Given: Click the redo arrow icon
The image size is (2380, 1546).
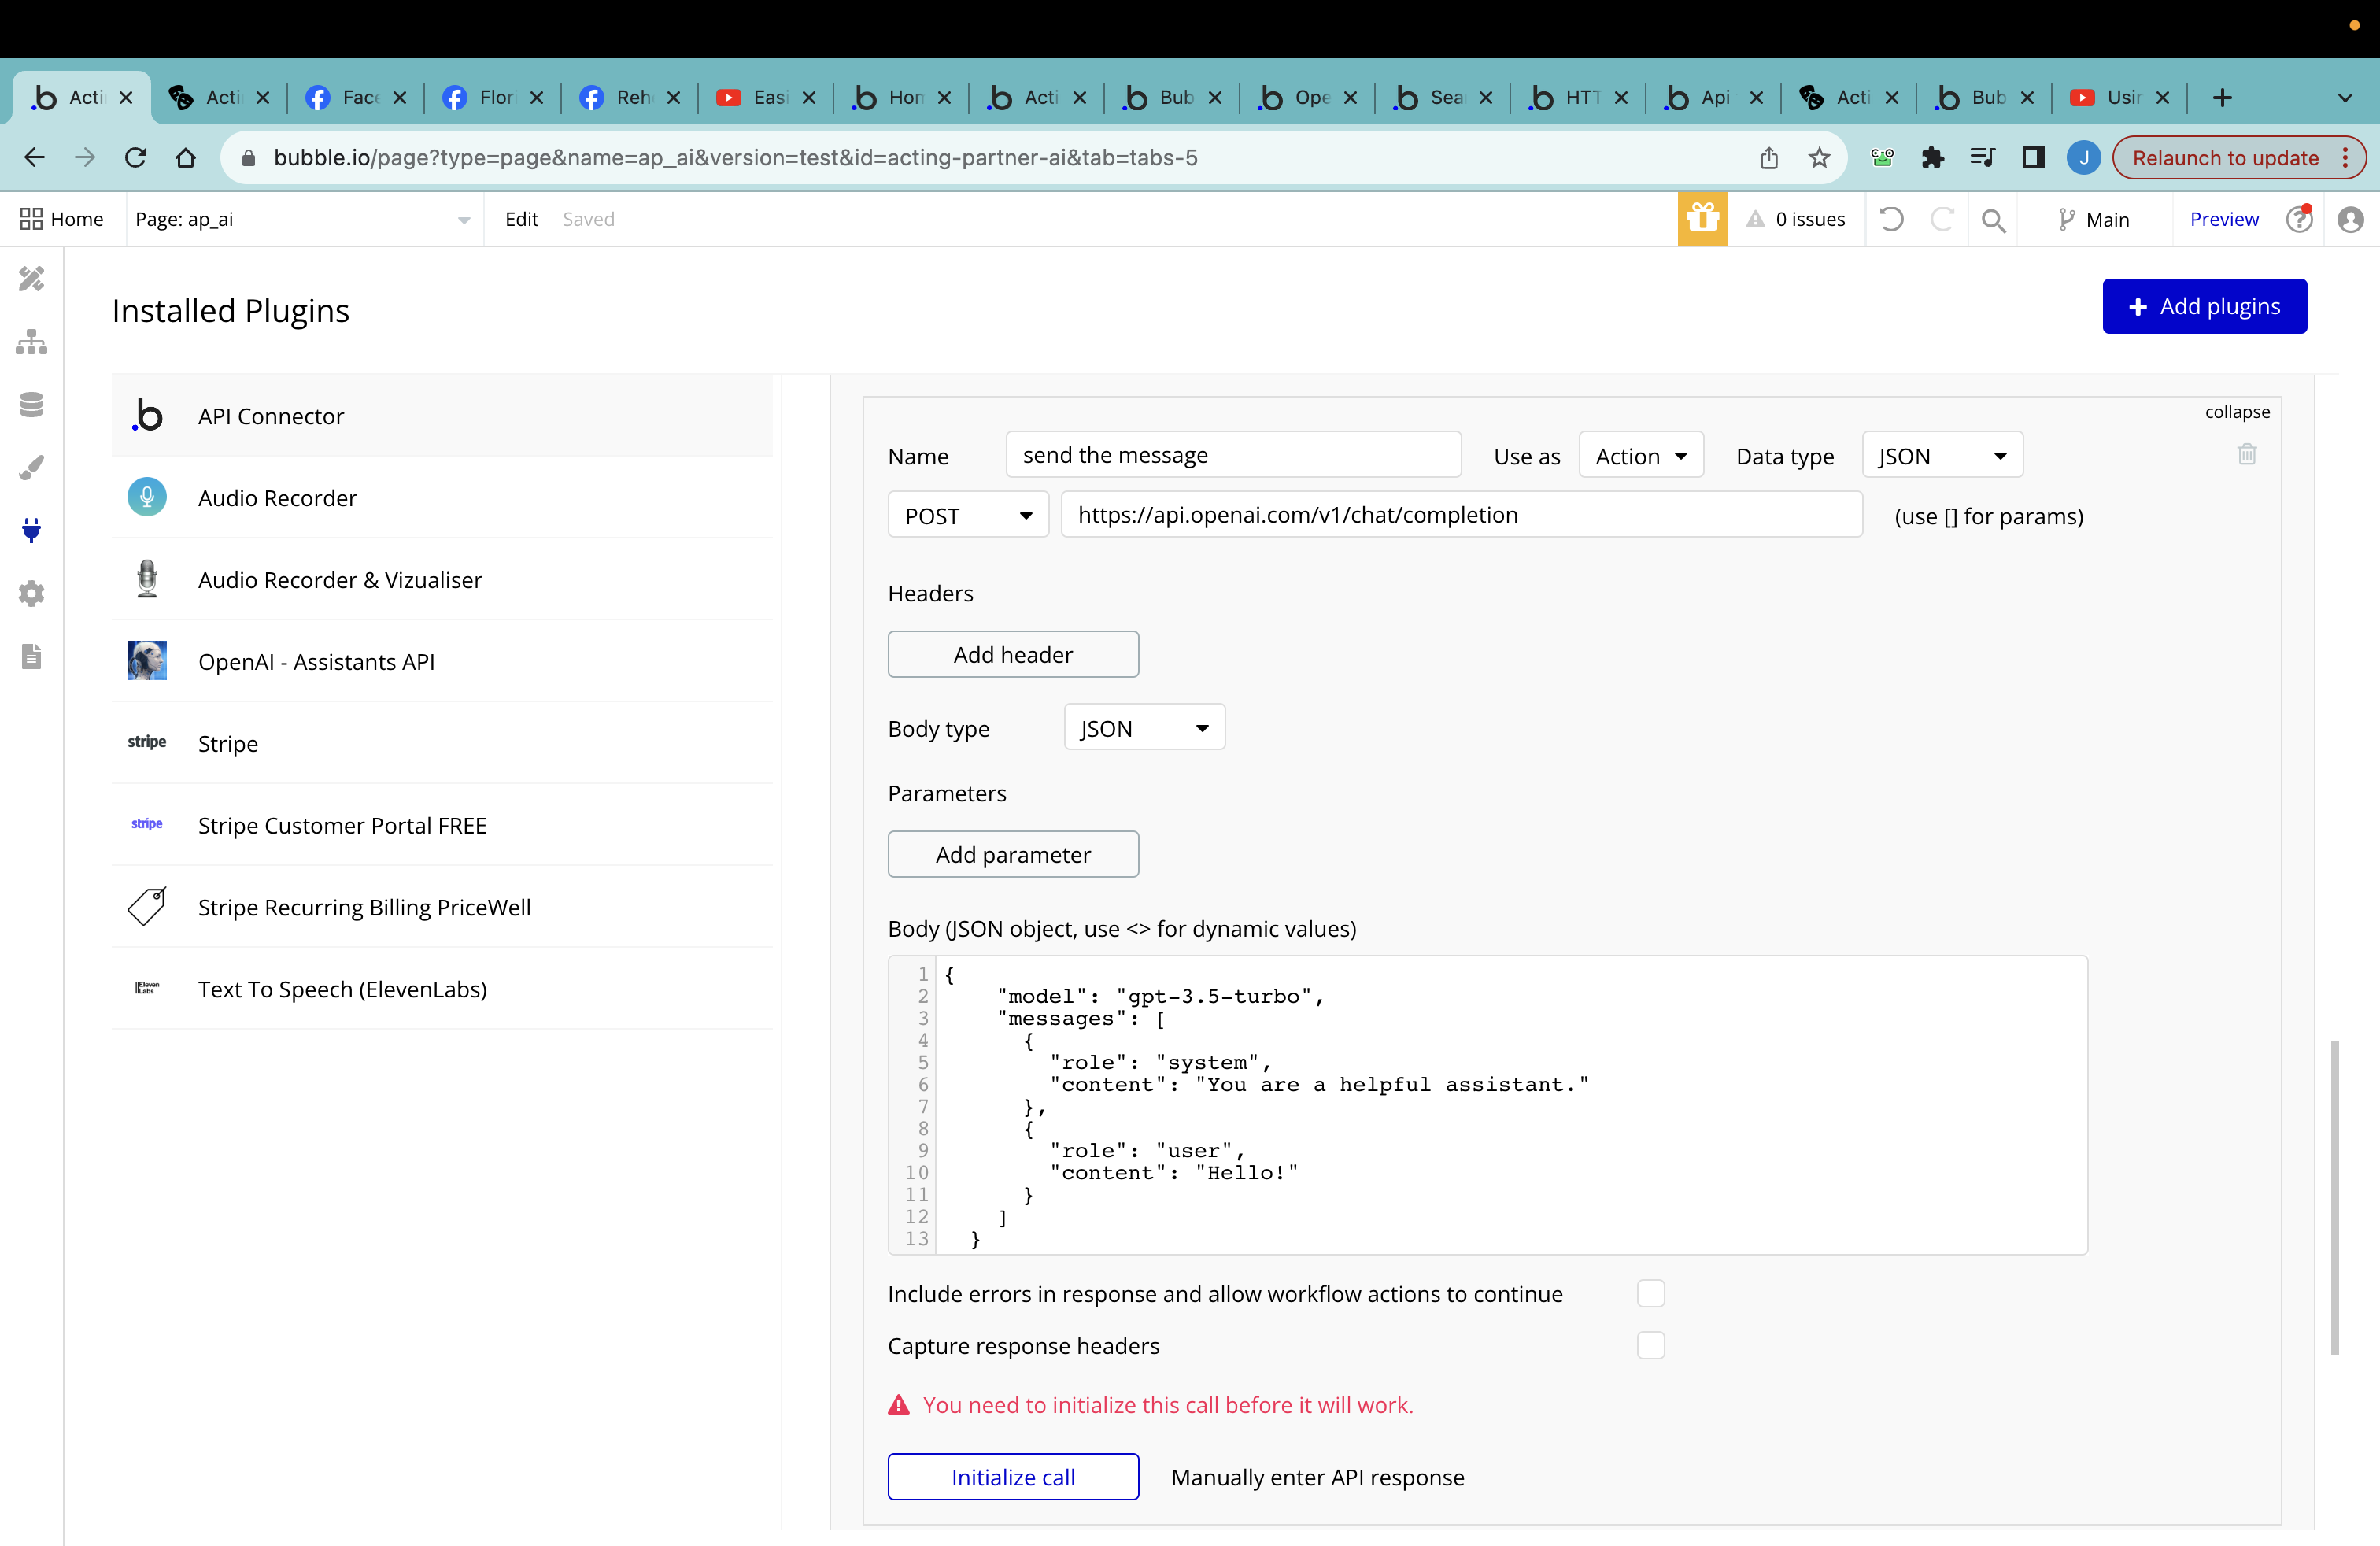Looking at the screenshot, I should (x=1941, y=219).
